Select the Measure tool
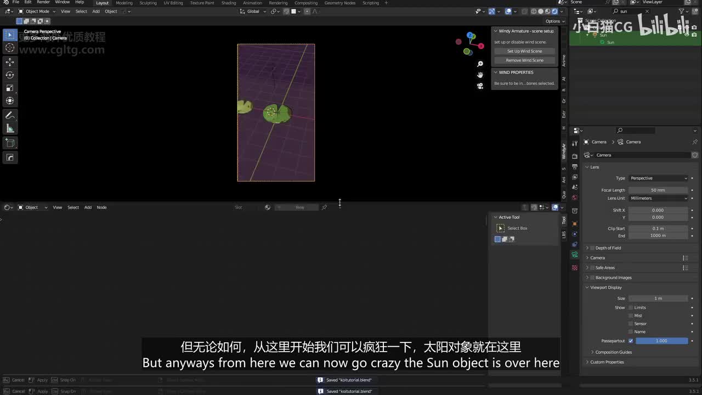 (x=10, y=128)
